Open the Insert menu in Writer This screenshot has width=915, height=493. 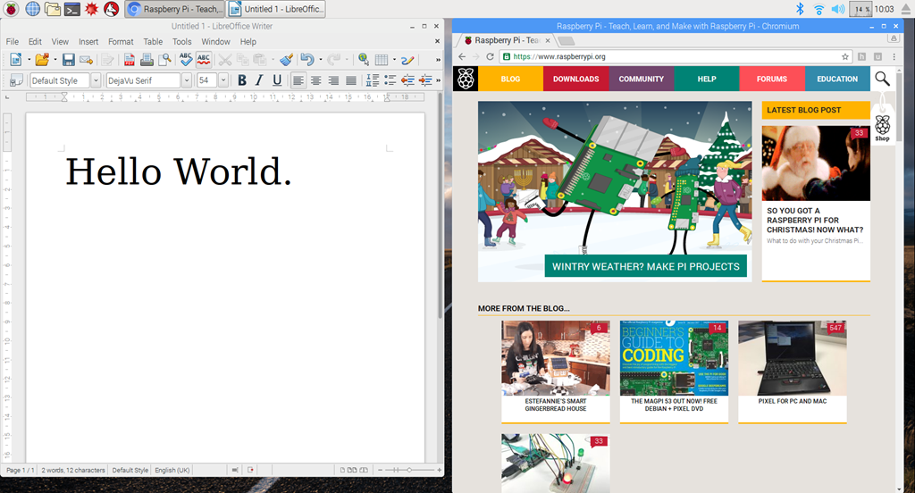pyautogui.click(x=88, y=41)
